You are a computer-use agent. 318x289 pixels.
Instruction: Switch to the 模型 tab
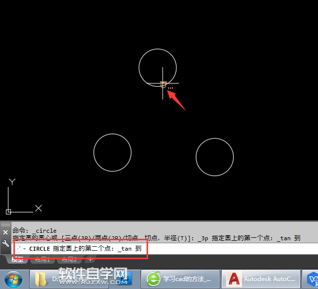coord(17,259)
